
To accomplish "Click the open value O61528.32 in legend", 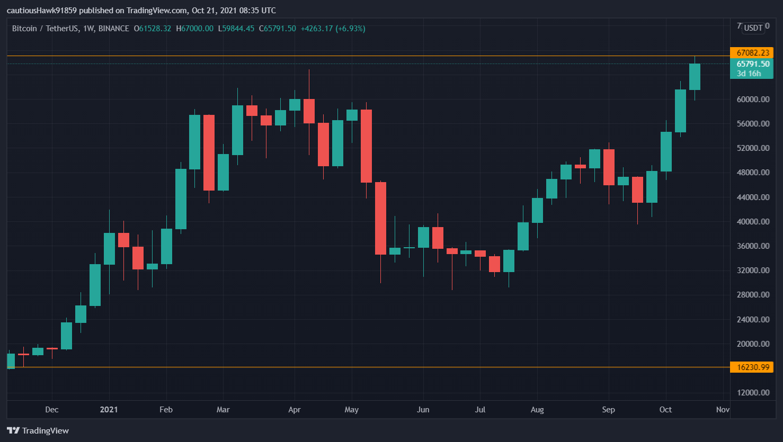I will click(x=153, y=29).
